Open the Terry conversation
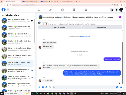The height and width of the screenshot is (95, 126). click(17, 78)
